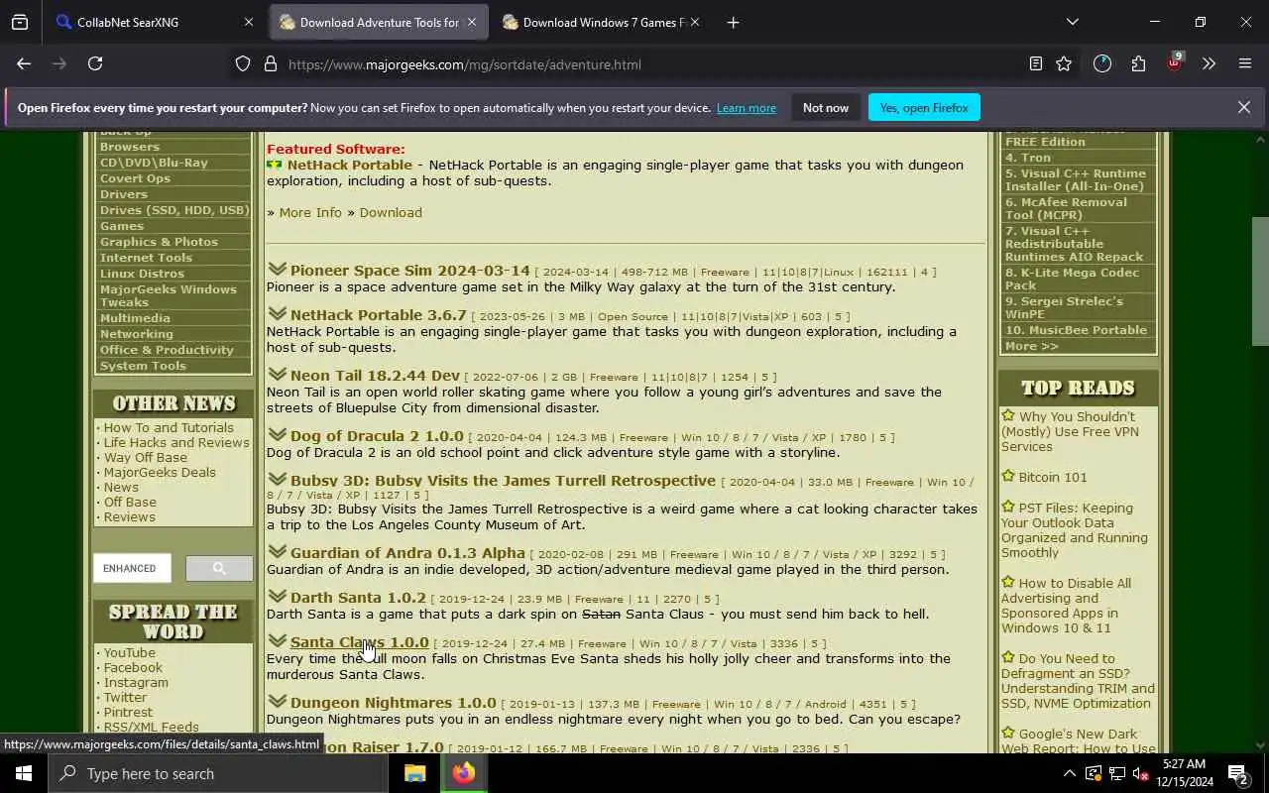
Task: Click featured NetHack Portable link
Action: (x=350, y=165)
